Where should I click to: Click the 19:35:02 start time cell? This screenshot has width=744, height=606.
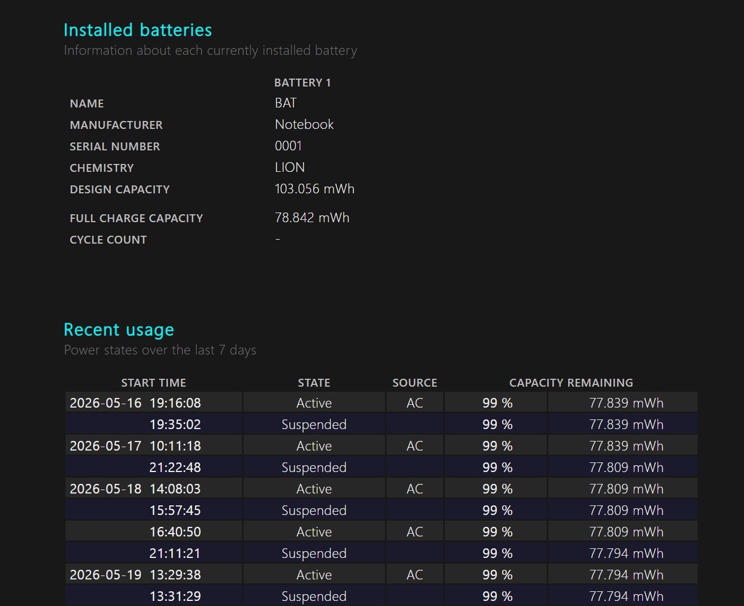pos(154,423)
